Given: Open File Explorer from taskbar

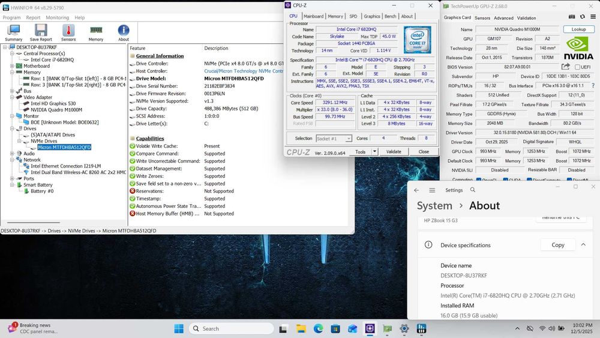Looking at the screenshot, I should (301, 328).
